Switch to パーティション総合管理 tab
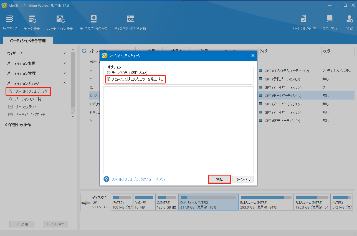This screenshot has height=236, width=357. [x=27, y=41]
